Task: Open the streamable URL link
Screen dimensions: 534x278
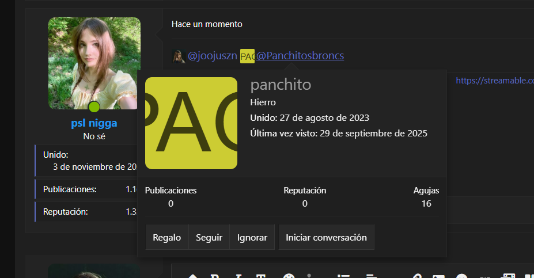Action: [495, 81]
